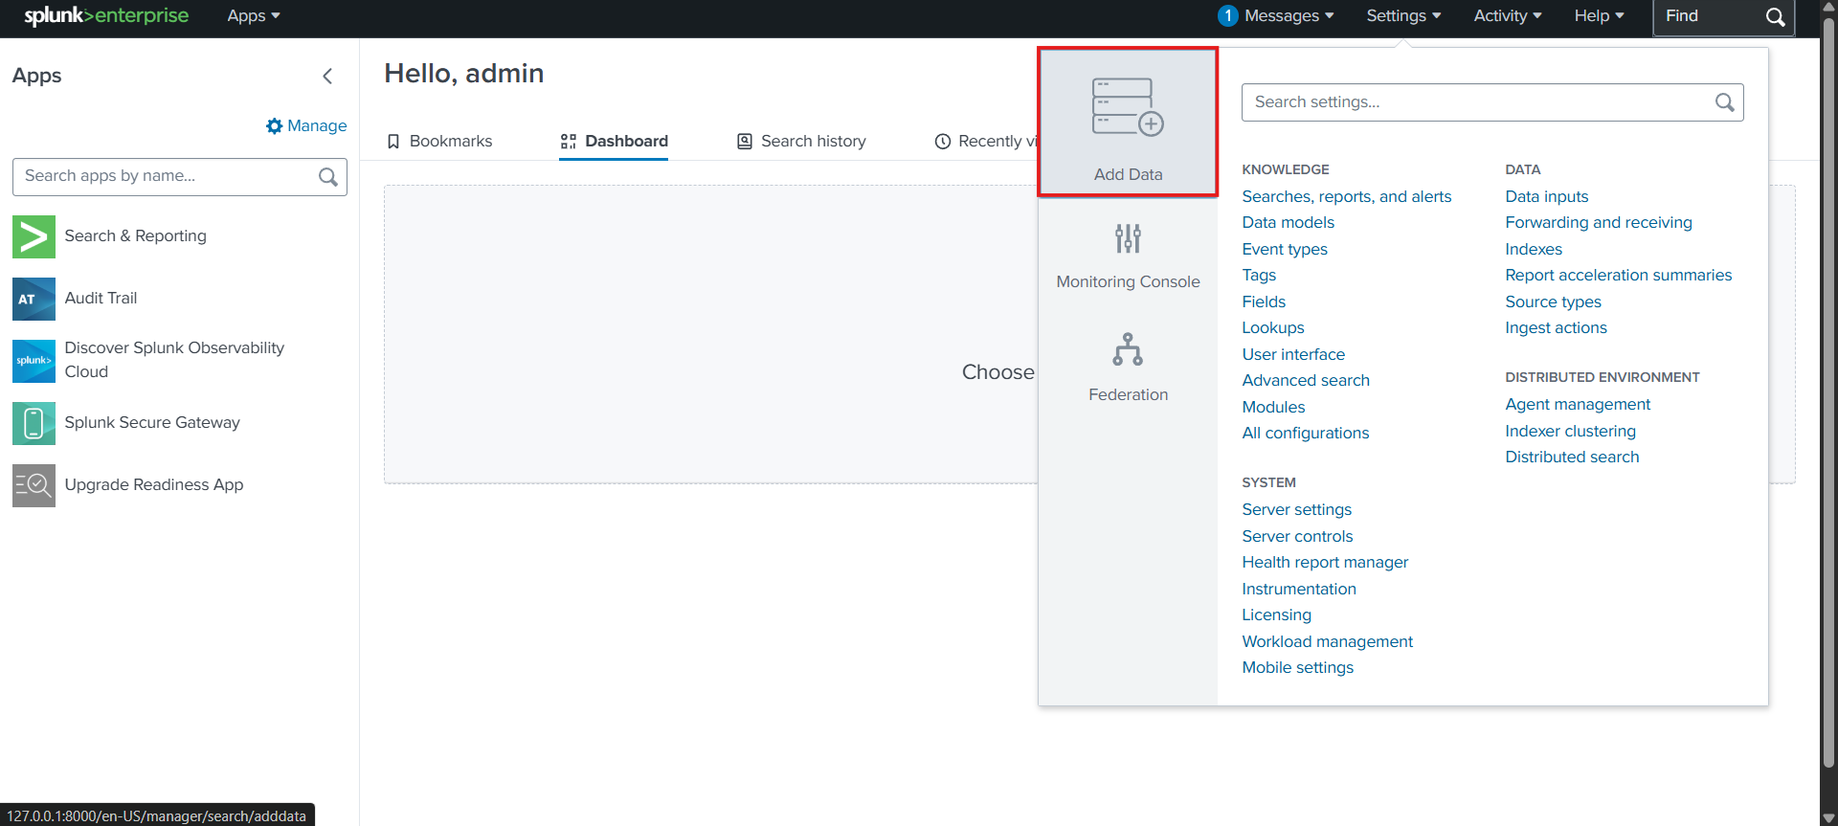Open the Tags settings link

[x=1259, y=275]
